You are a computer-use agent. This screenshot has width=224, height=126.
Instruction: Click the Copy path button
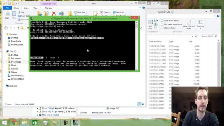24,16
